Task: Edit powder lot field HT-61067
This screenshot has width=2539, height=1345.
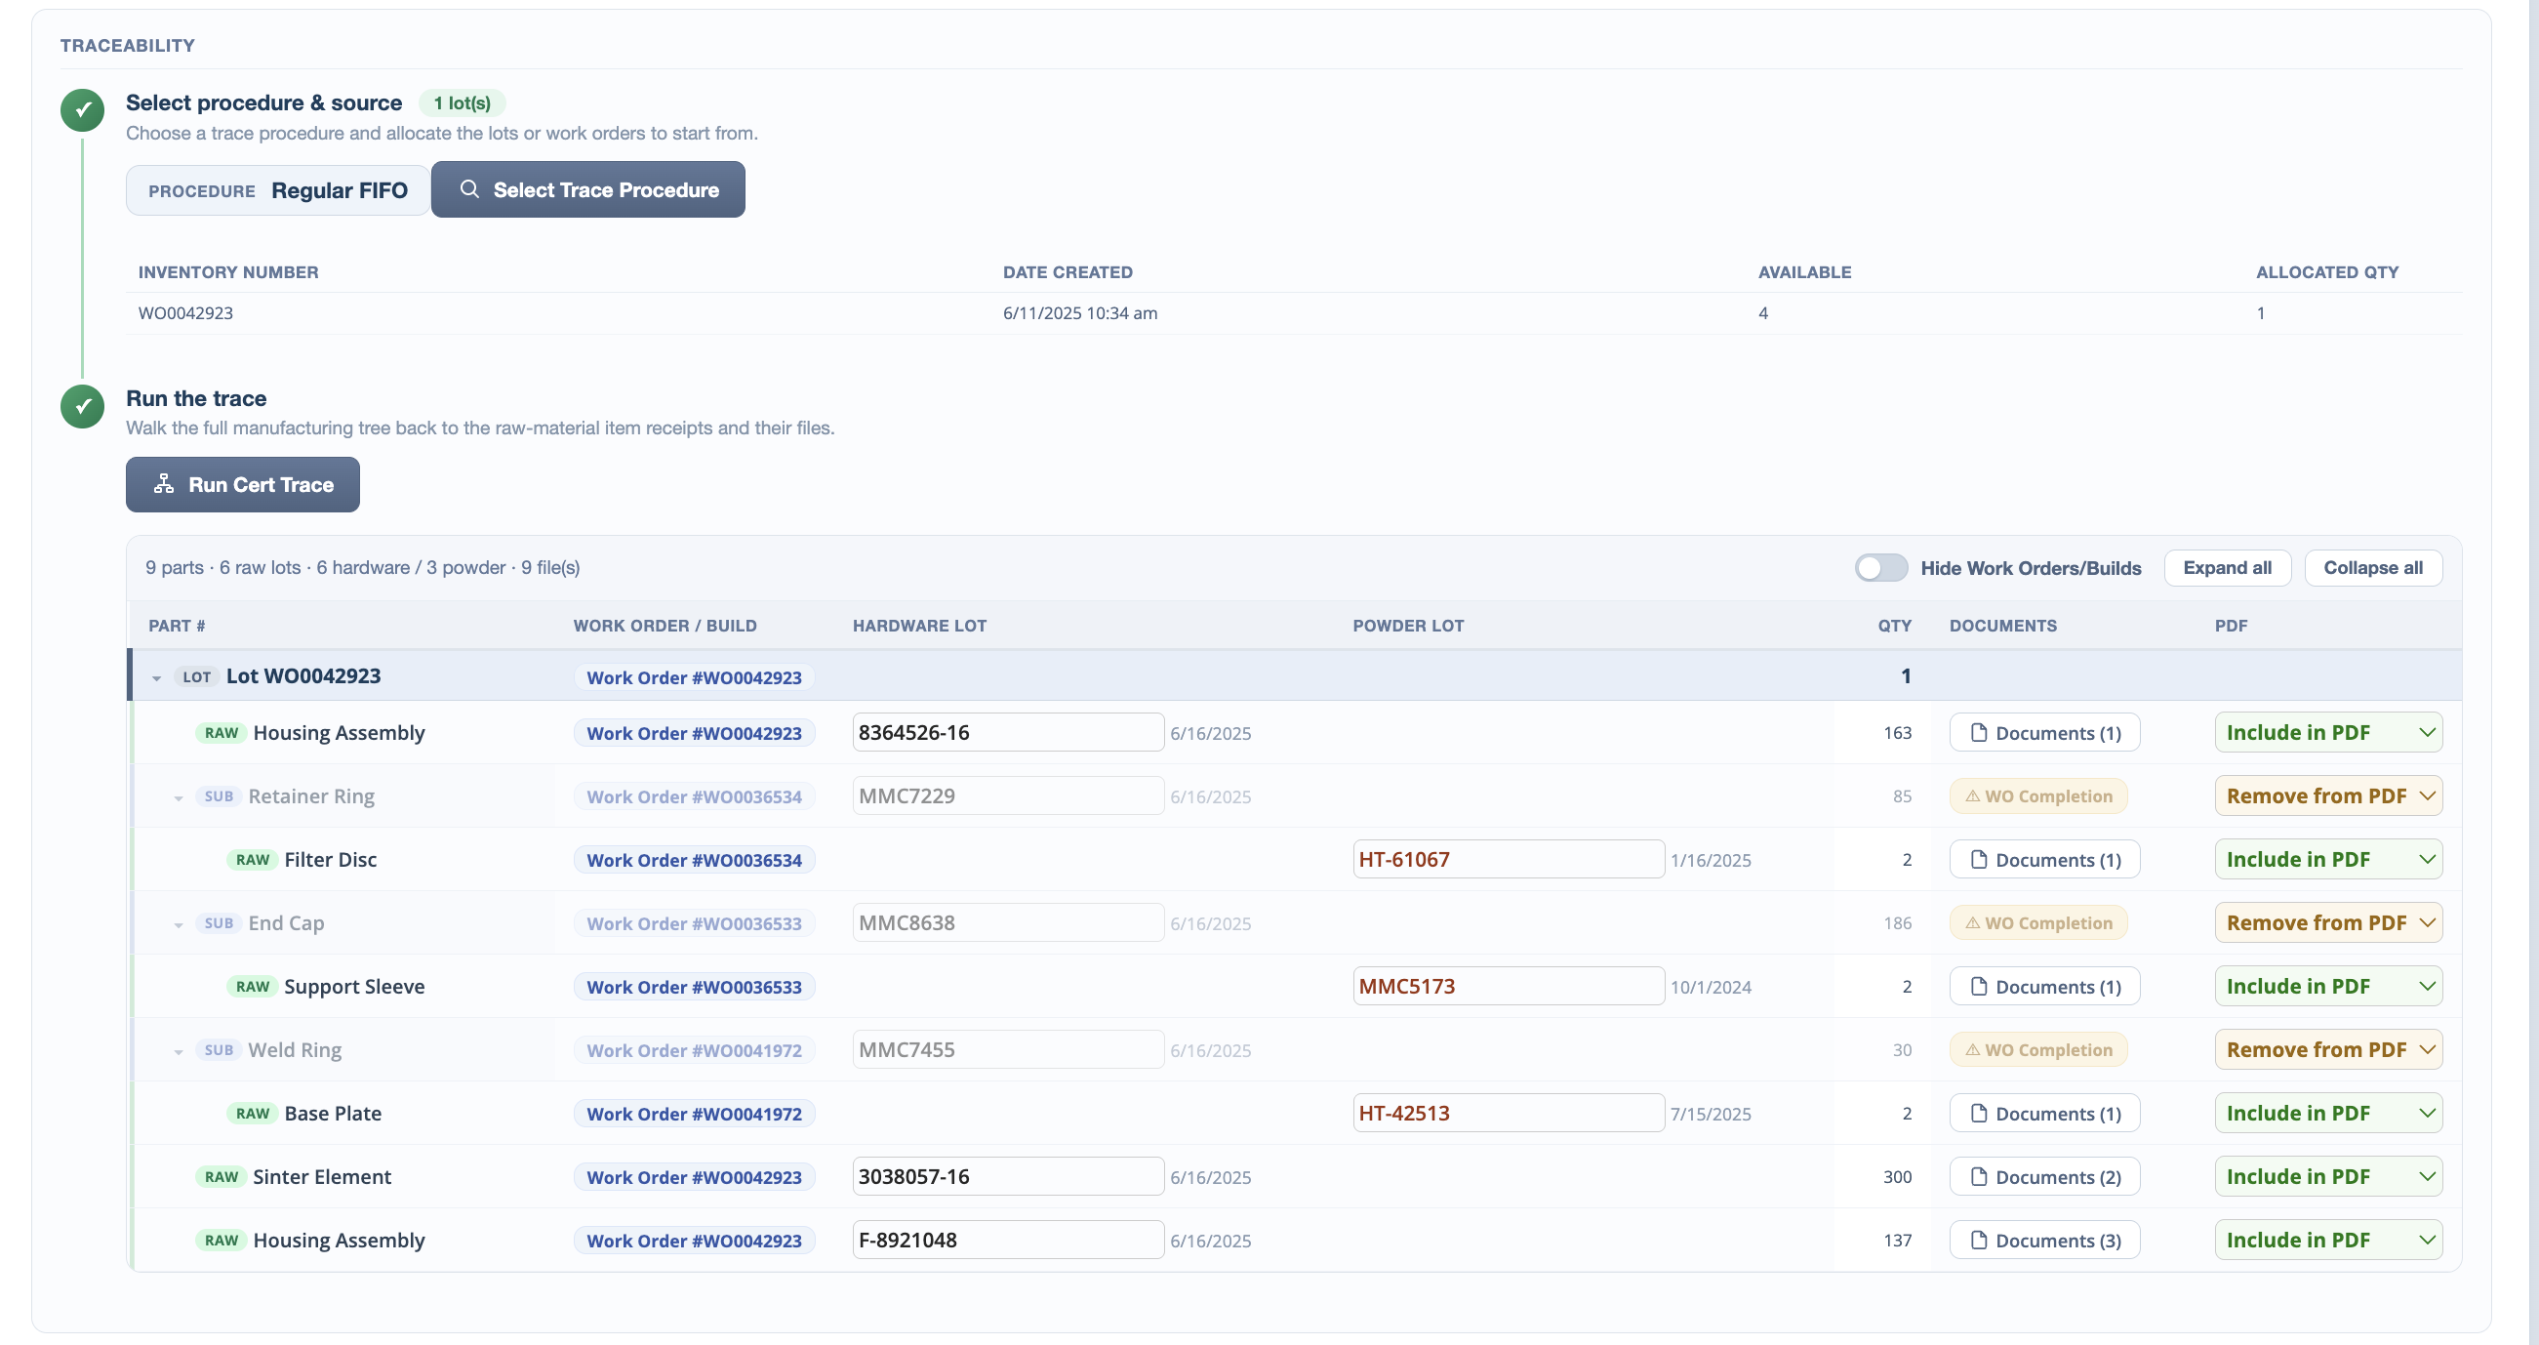Action: (x=1508, y=860)
